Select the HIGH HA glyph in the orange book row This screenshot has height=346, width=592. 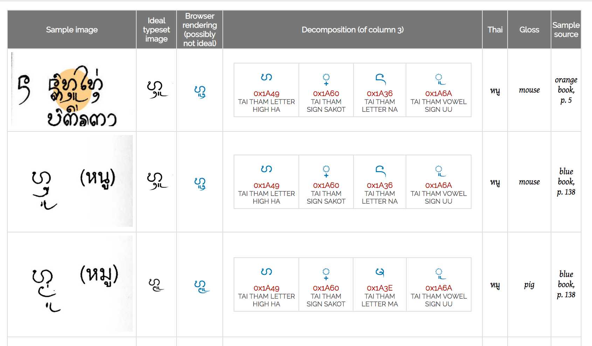click(266, 77)
